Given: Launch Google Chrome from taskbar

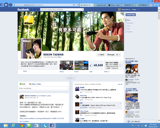Looking at the screenshot, I should pyautogui.click(x=21, y=125).
